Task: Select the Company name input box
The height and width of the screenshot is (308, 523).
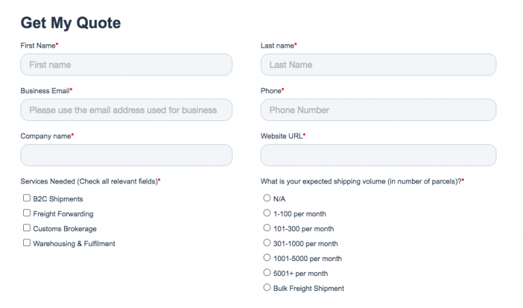Action: (126, 155)
